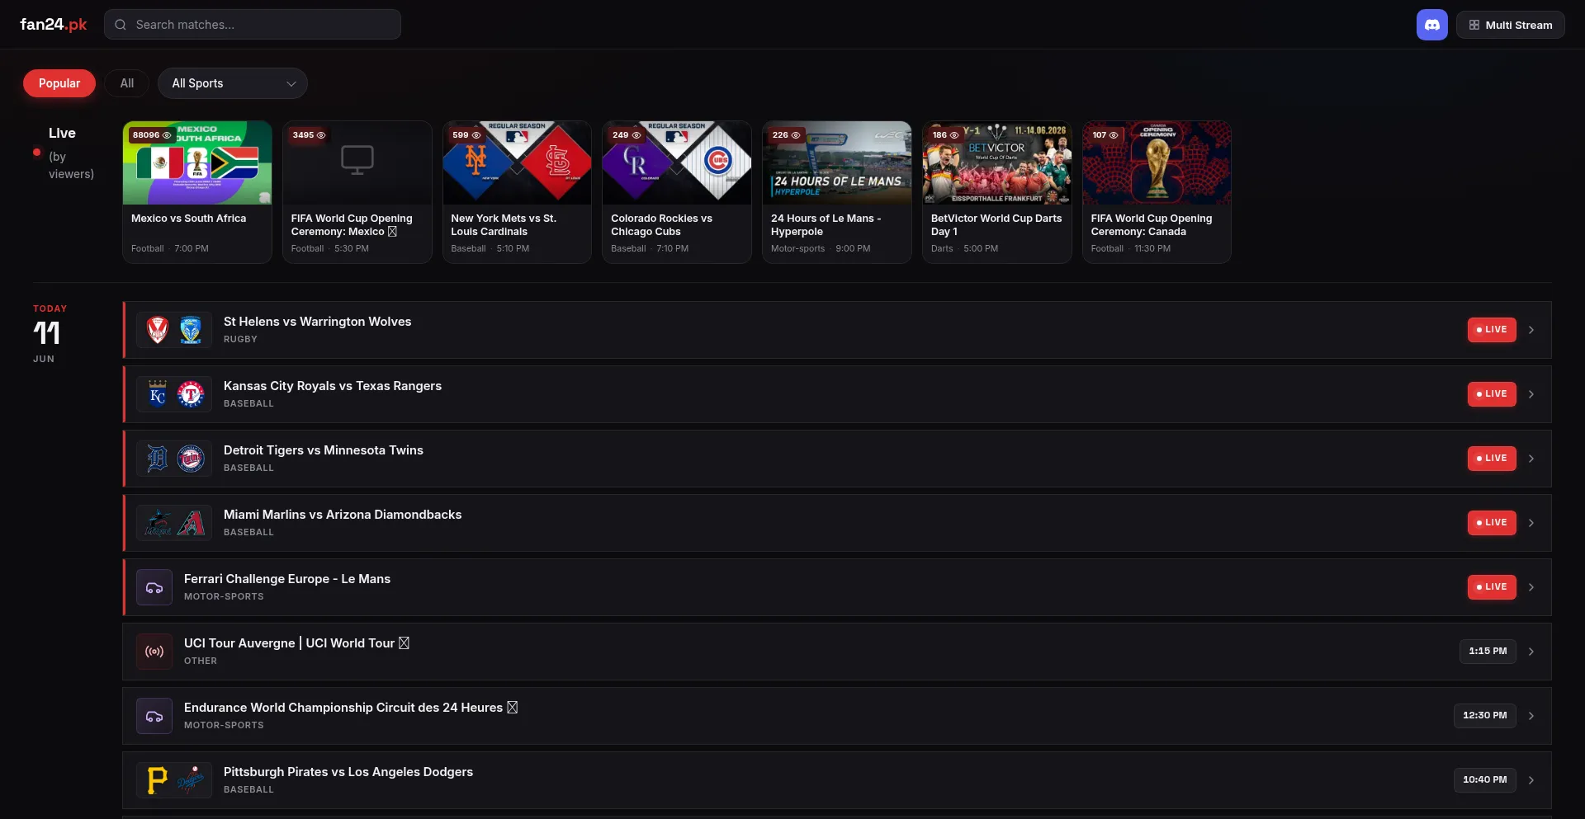Expand Kansas City Royals match chevron
The width and height of the screenshot is (1585, 819).
1531,394
